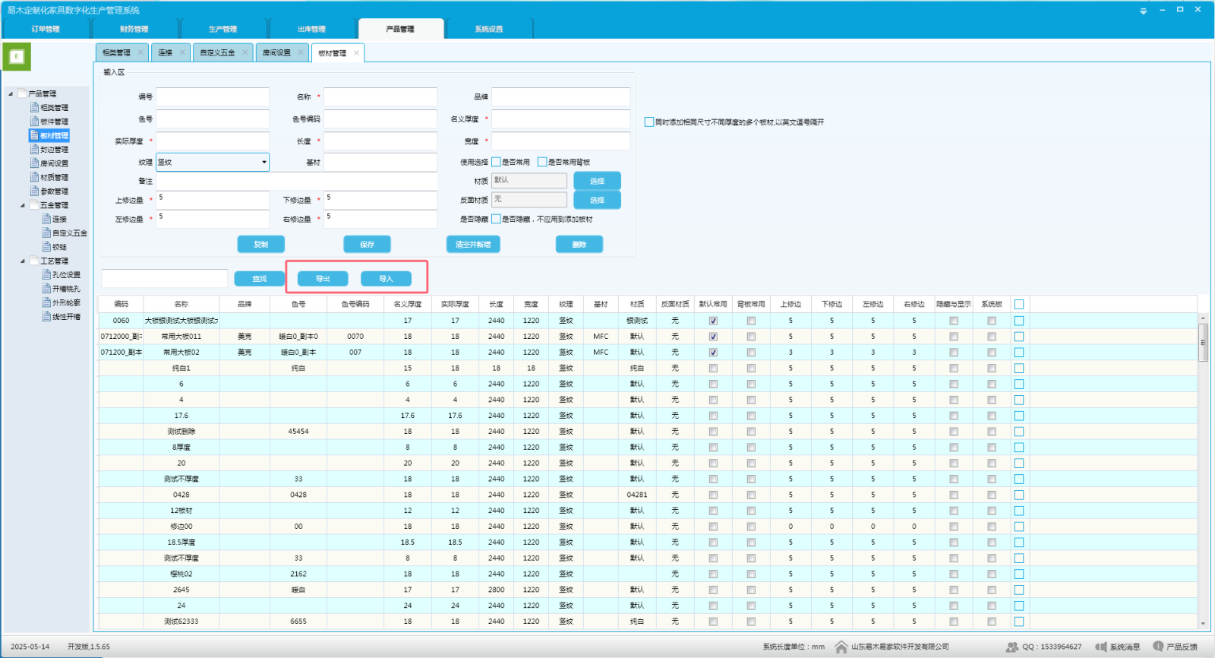Enable the 是否常用 checkbox

(496, 162)
